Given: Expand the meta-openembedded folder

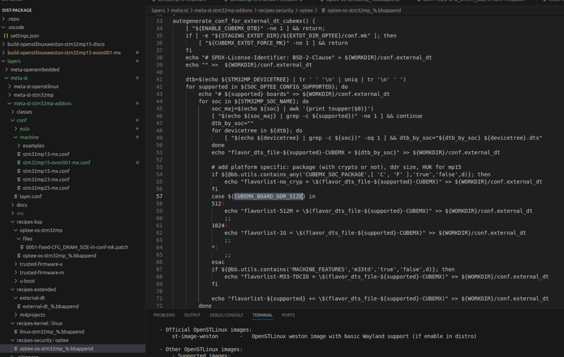Looking at the screenshot, I should (x=6, y=70).
